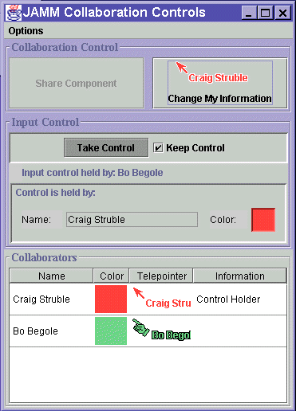The image size is (296, 411).
Task: Click the Information column header
Action: [x=240, y=276]
